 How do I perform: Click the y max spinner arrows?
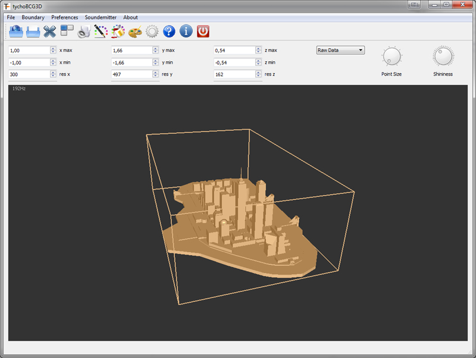point(156,51)
